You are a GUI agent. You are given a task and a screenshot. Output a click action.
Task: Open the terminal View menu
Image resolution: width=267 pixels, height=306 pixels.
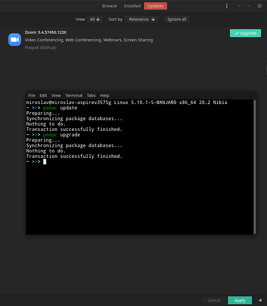[x=56, y=95]
